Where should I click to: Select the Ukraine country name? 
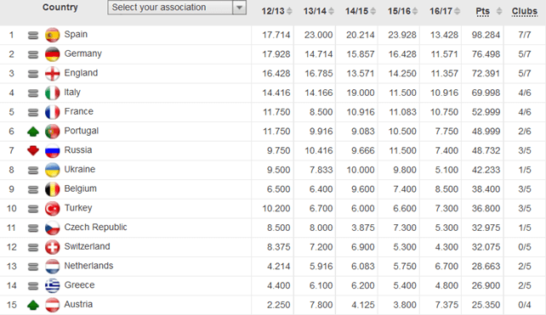coord(79,169)
